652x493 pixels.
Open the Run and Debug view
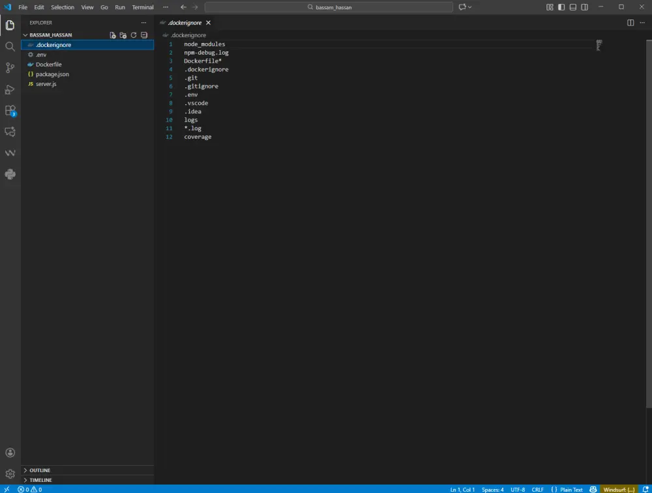[x=10, y=89]
